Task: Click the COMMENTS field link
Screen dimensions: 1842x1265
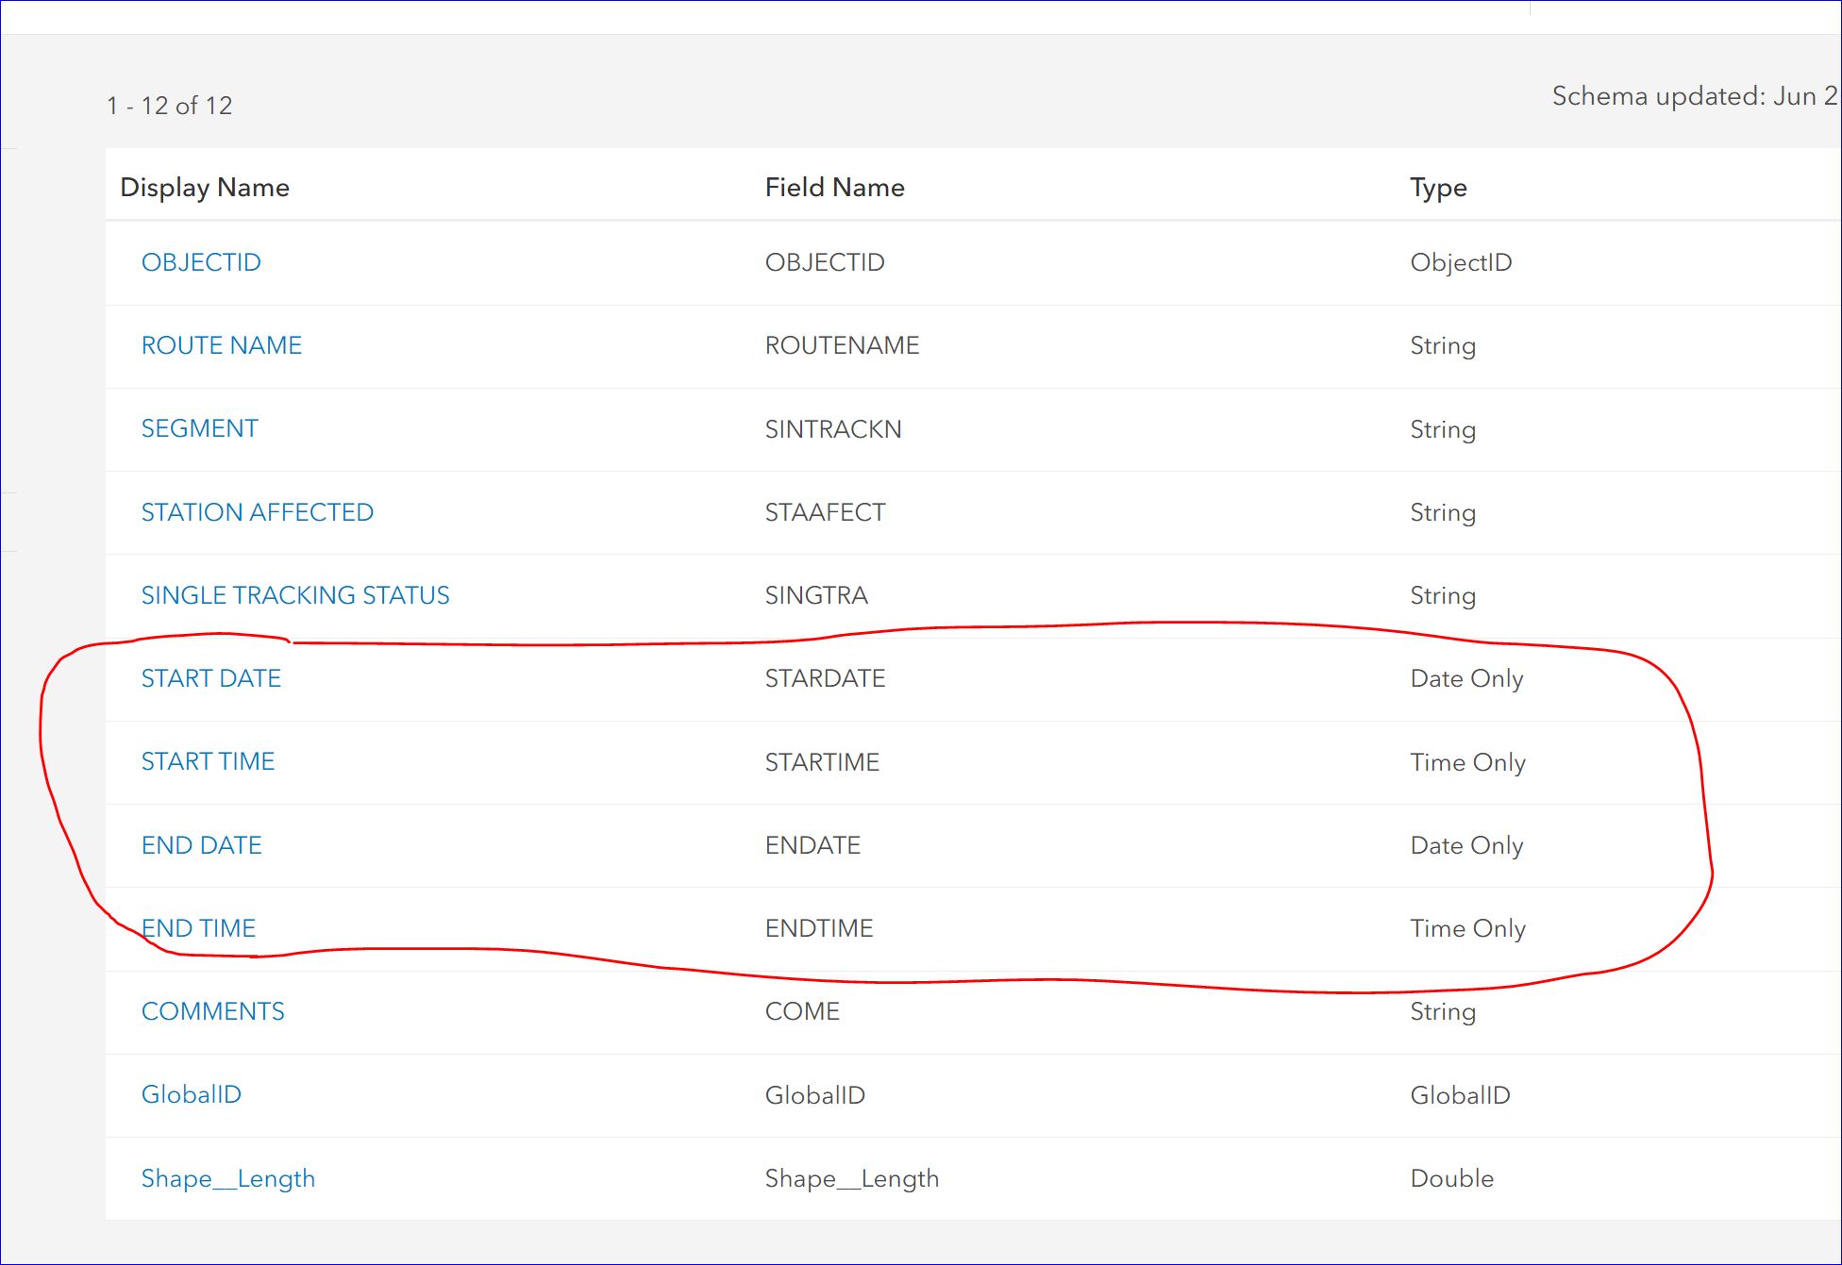Action: pos(212,1011)
